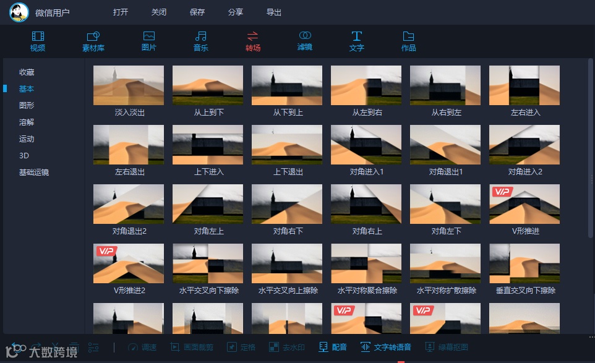Click the 微信用户 username

(53, 12)
